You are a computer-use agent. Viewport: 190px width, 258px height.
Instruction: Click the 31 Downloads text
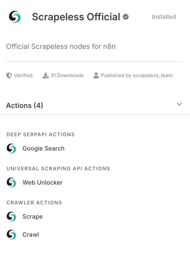tap(67, 75)
